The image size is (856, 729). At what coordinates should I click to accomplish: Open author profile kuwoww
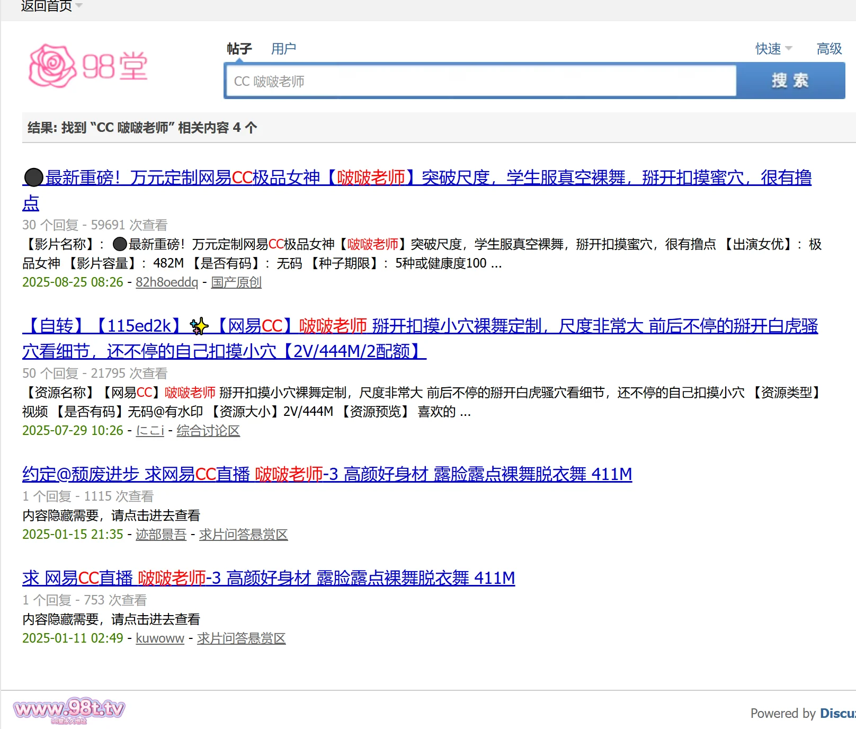pyautogui.click(x=160, y=638)
